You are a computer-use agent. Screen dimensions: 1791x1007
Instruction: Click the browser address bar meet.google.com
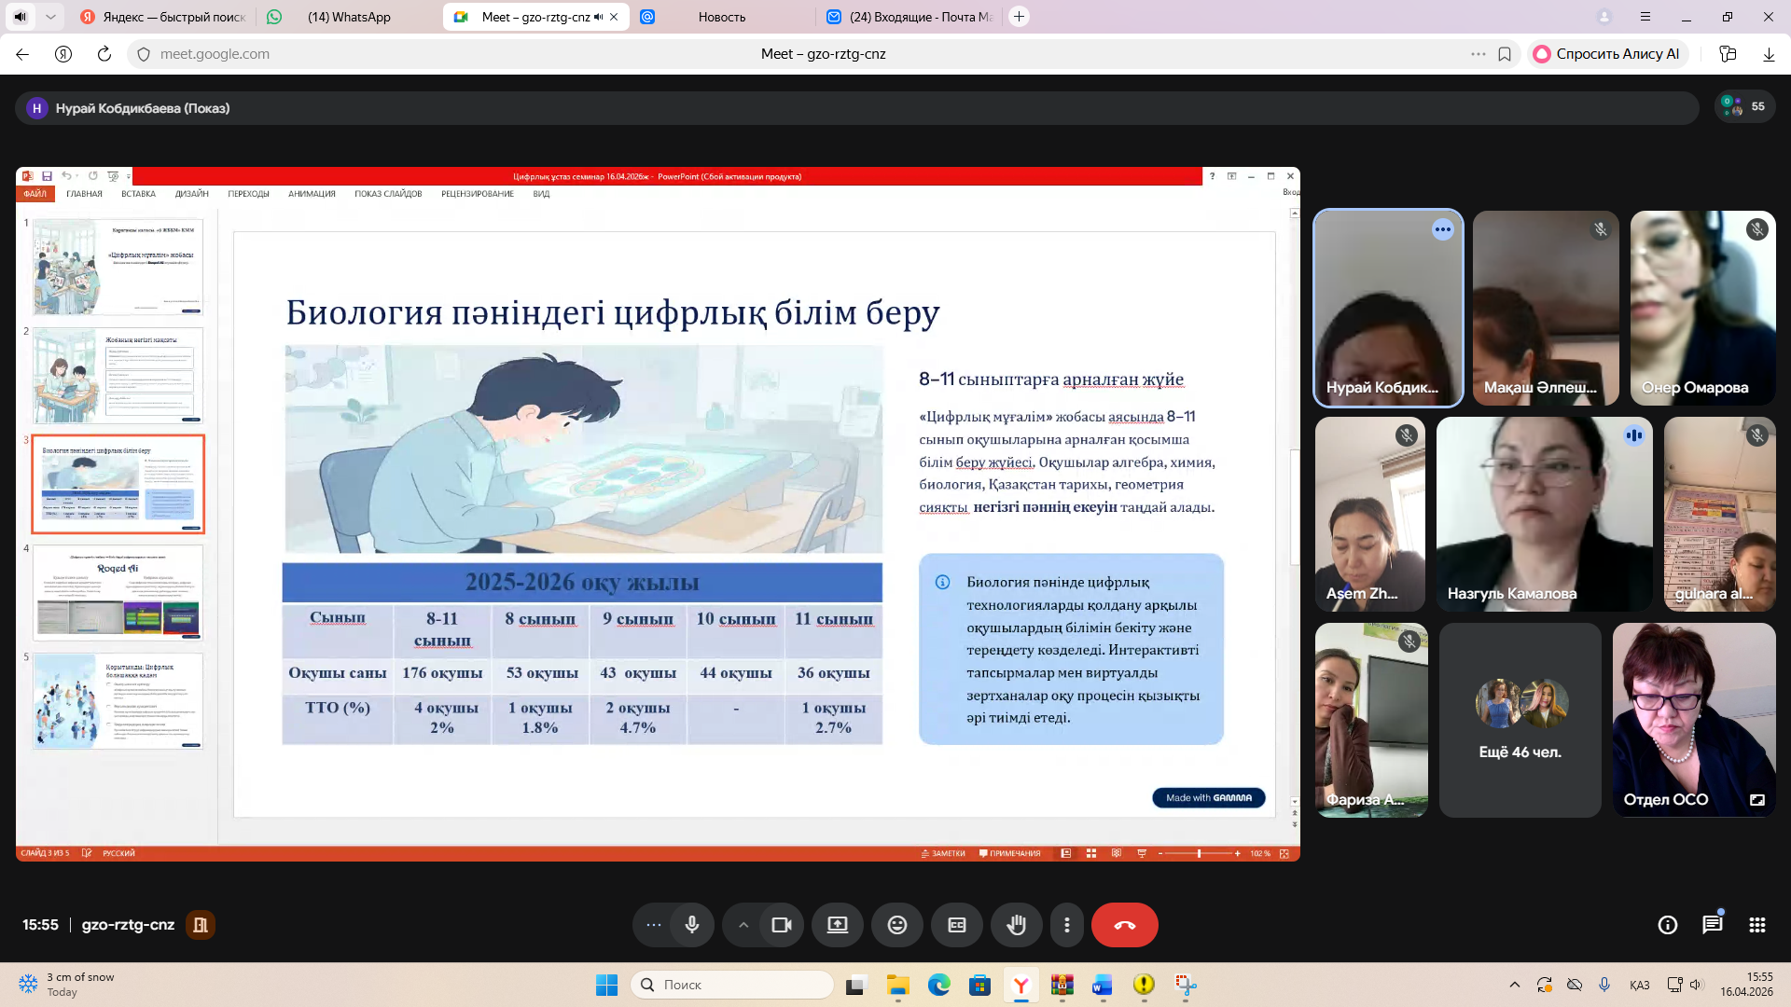click(x=215, y=54)
